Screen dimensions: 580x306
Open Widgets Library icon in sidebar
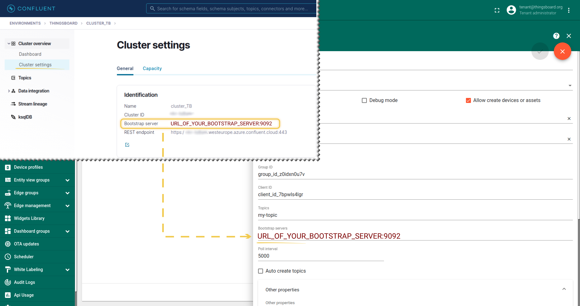point(8,218)
